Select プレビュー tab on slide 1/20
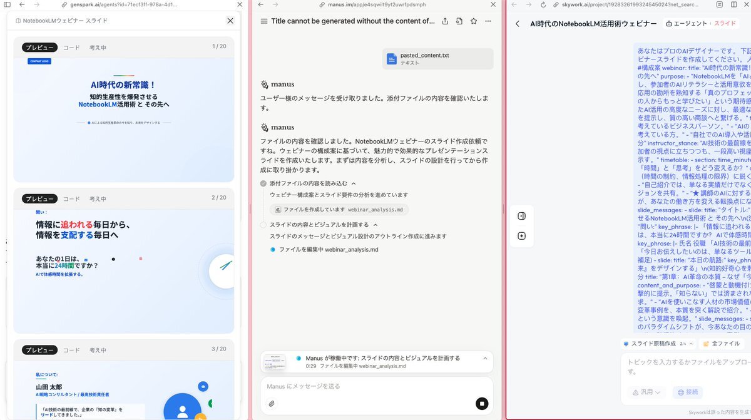The height and width of the screenshot is (420, 751). (39, 47)
